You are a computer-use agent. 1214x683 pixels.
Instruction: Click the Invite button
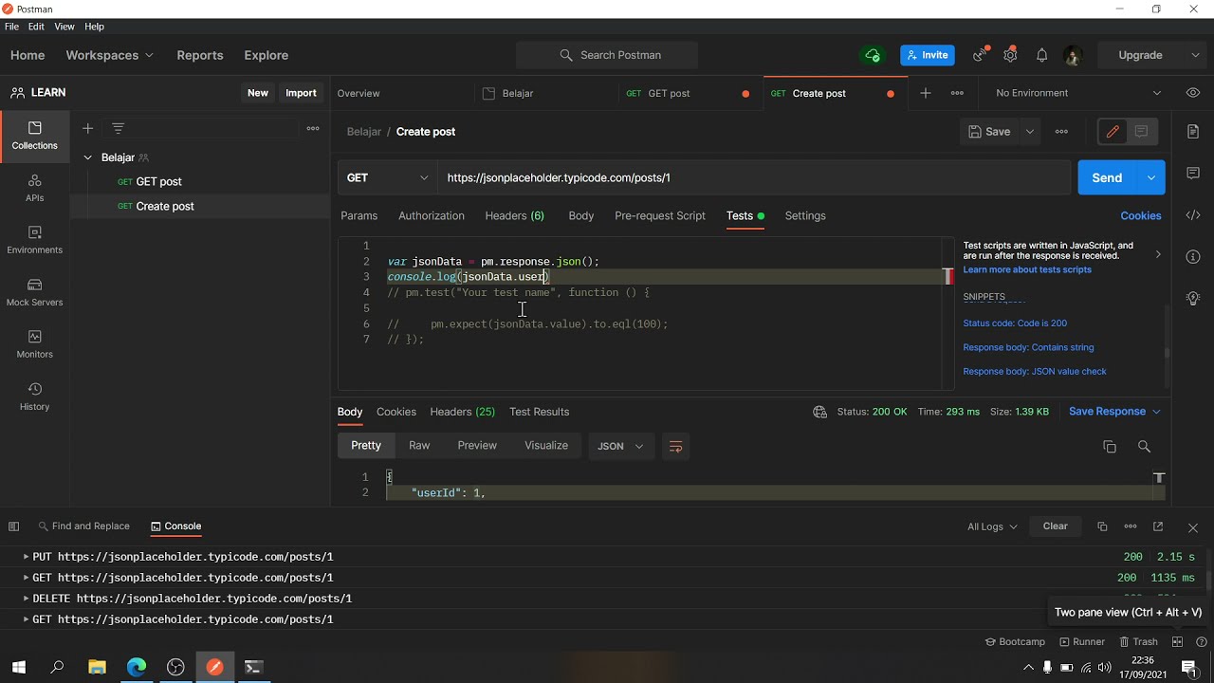pyautogui.click(x=928, y=55)
